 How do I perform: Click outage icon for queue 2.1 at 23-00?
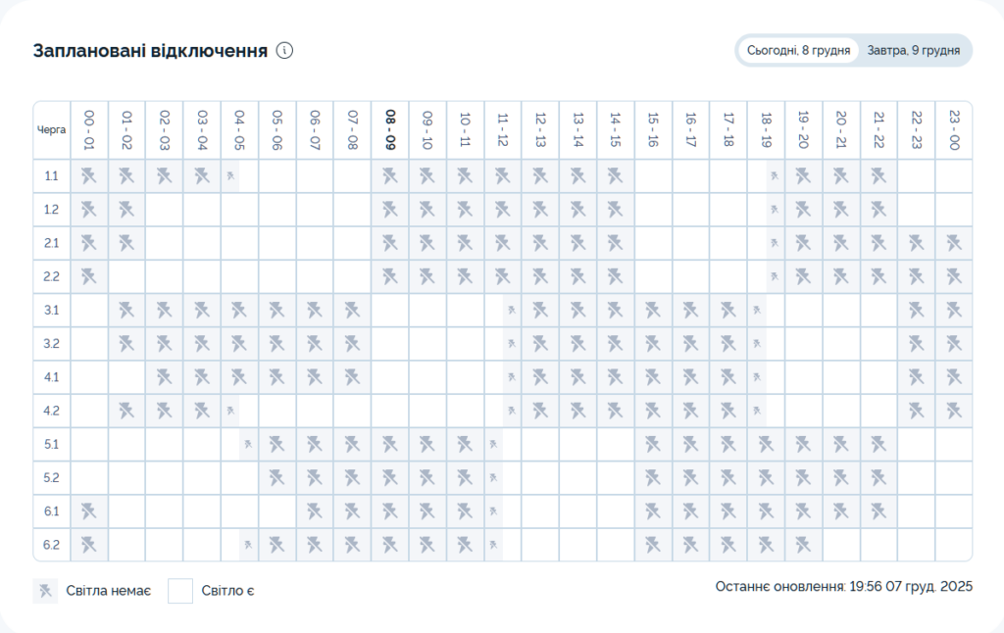pyautogui.click(x=954, y=243)
